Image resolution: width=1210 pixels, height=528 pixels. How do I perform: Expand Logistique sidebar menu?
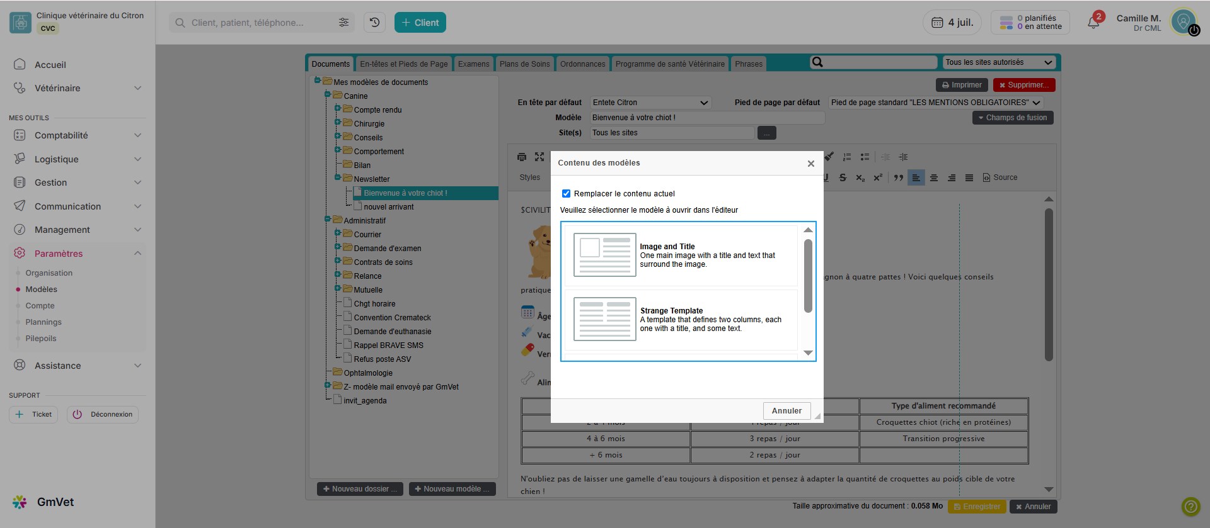click(78, 159)
